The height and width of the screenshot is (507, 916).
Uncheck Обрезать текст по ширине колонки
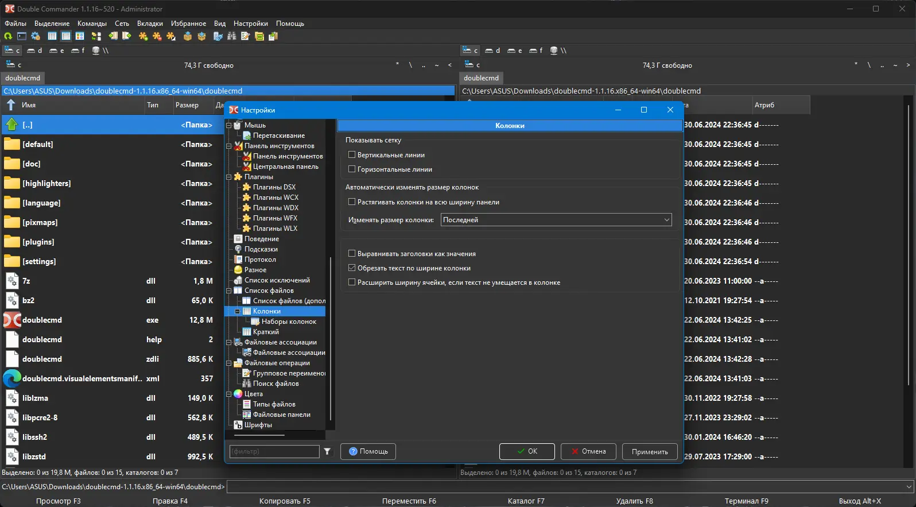tap(352, 268)
